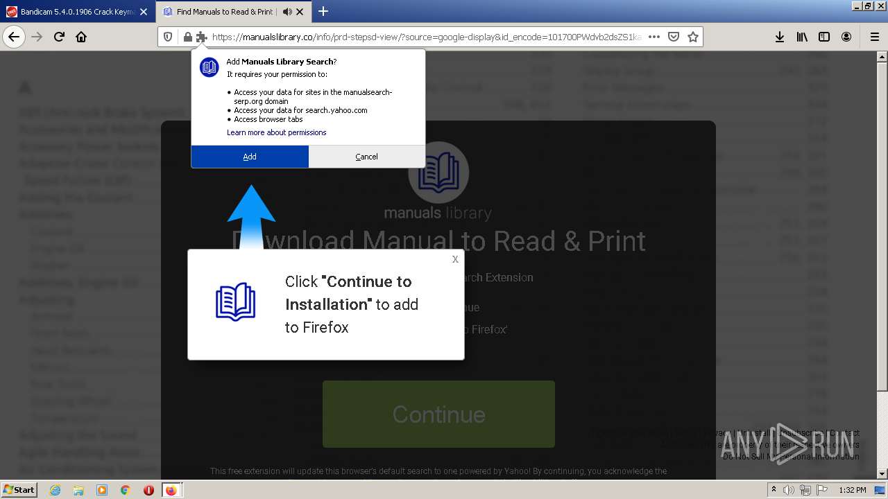The width and height of the screenshot is (888, 499).
Task: Click the Download Manual to Read & Print heading
Action: click(438, 240)
